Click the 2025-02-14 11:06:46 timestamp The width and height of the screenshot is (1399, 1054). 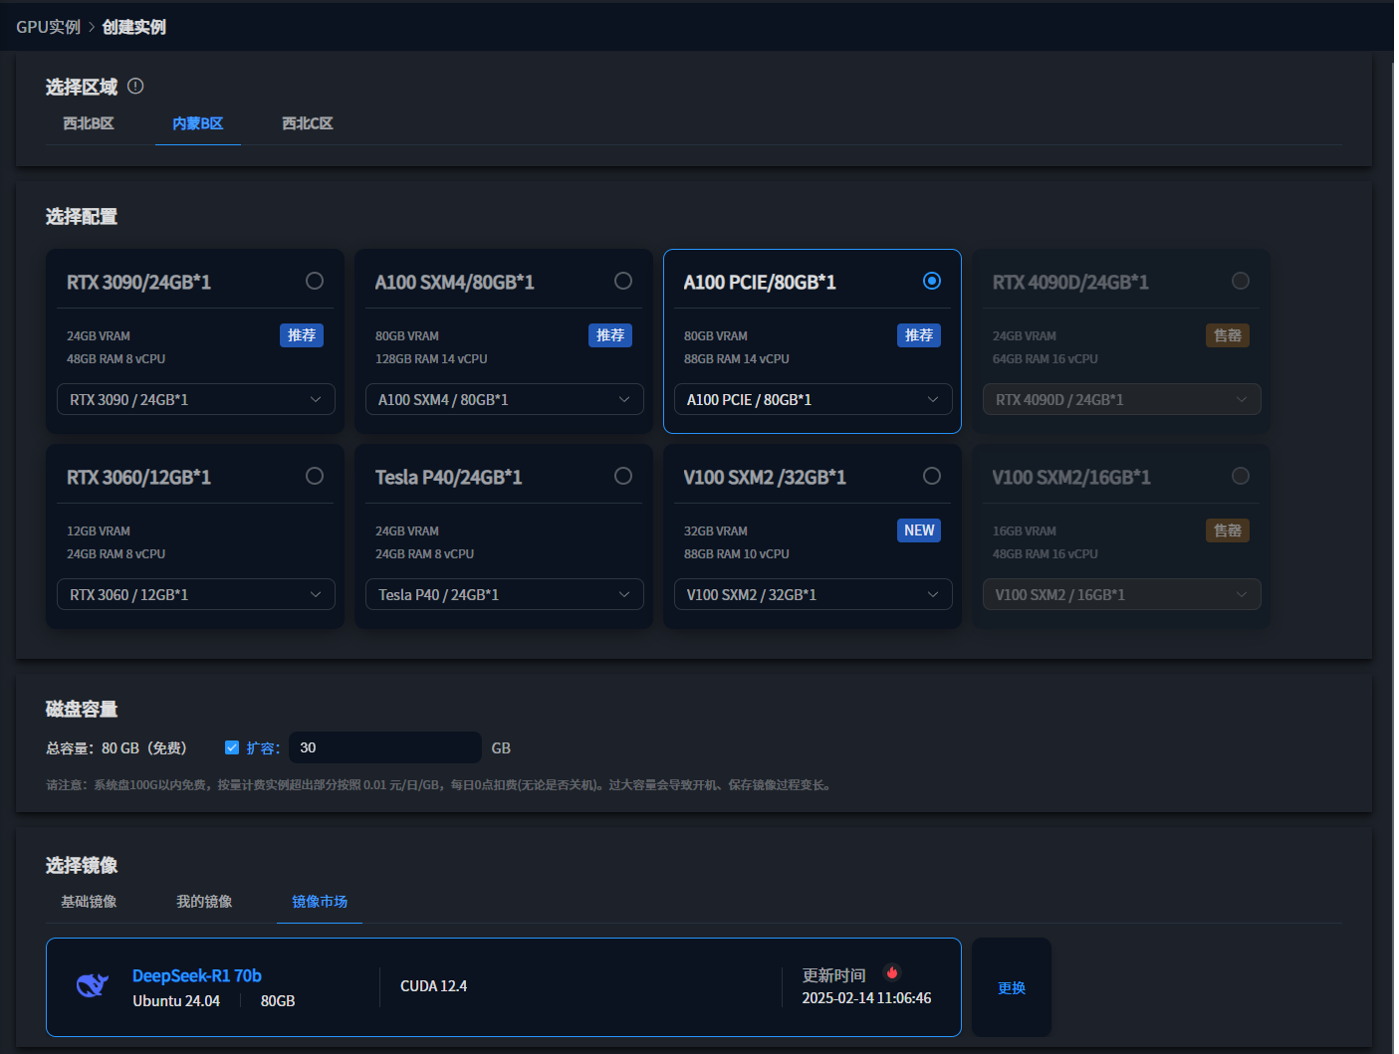pyautogui.click(x=867, y=997)
